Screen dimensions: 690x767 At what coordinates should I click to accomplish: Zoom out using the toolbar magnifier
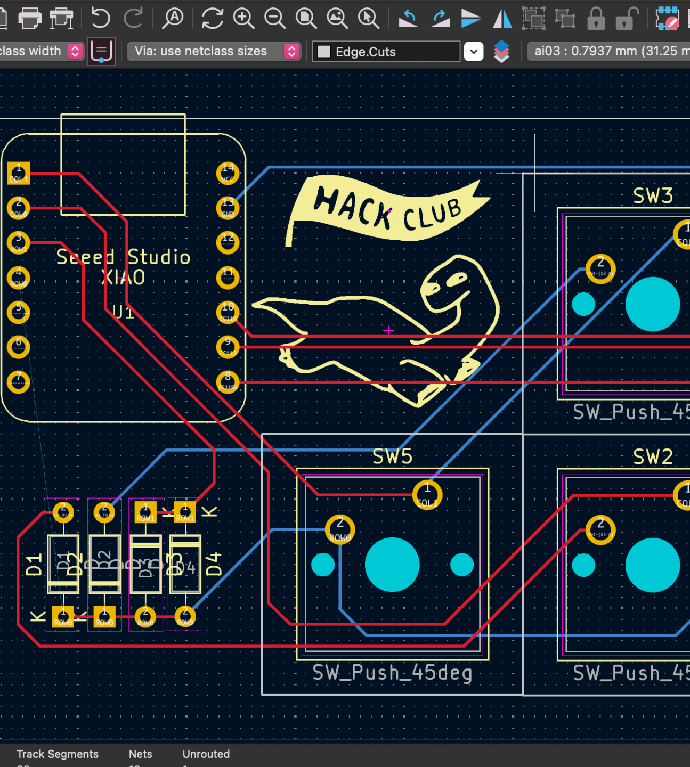[274, 18]
